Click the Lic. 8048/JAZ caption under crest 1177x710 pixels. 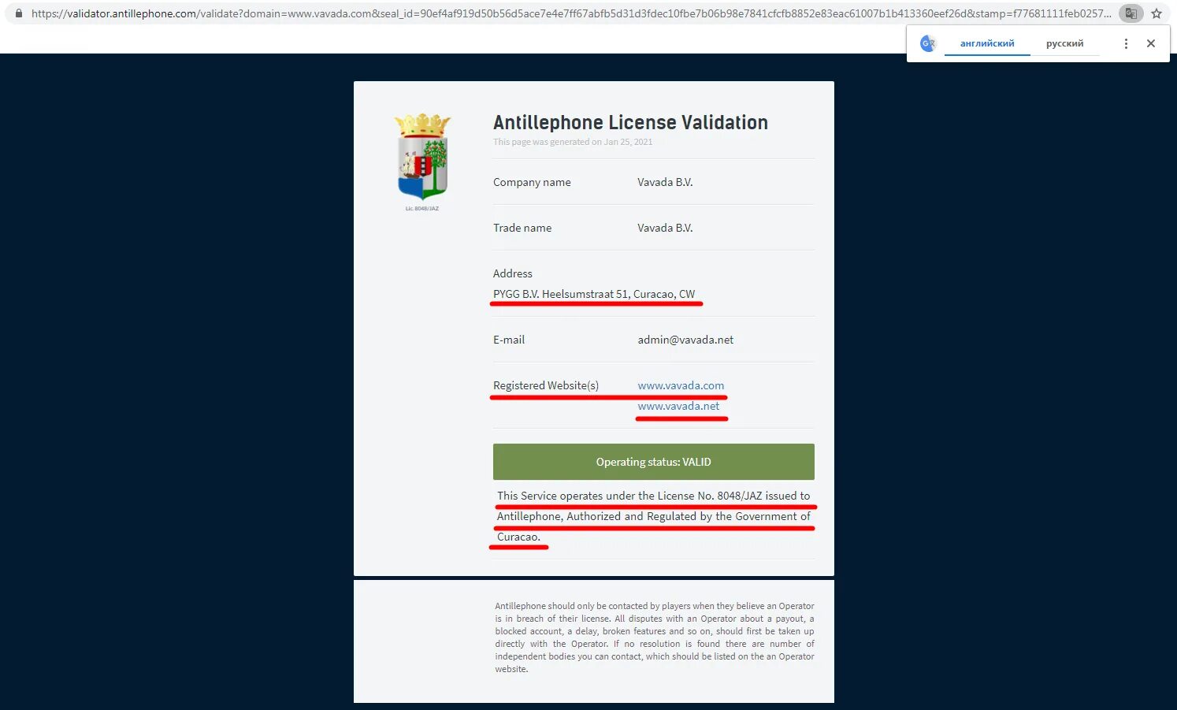[x=422, y=209]
